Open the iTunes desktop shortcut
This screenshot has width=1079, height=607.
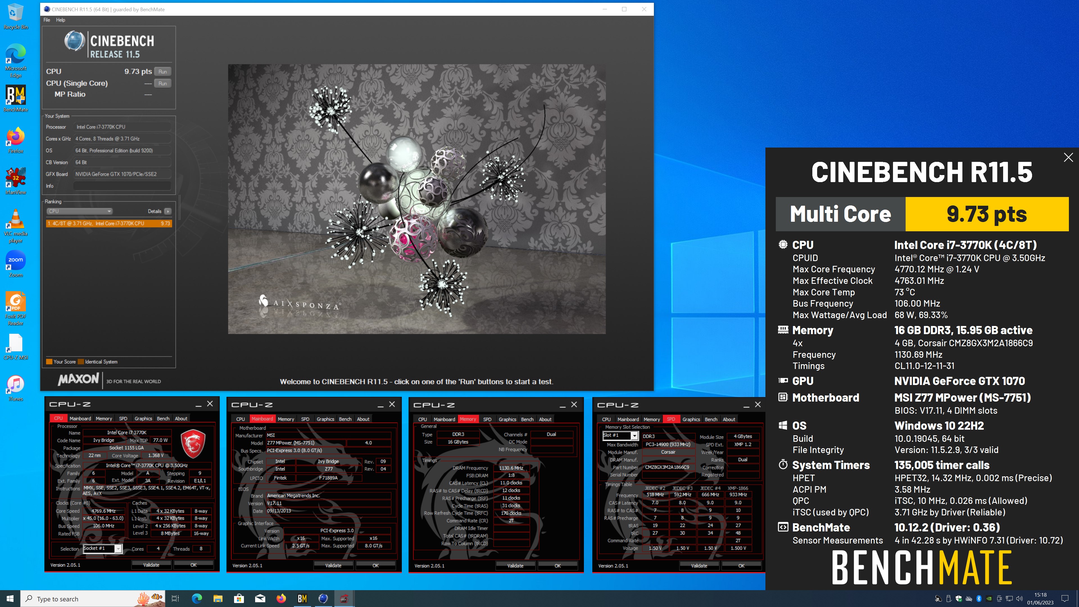pos(15,388)
